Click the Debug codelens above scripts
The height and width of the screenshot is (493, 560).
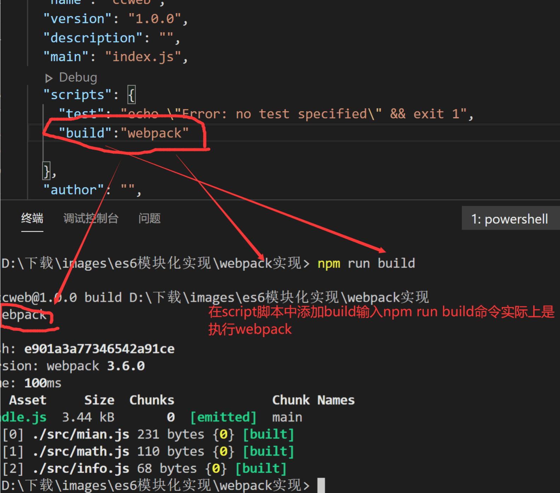click(x=78, y=77)
